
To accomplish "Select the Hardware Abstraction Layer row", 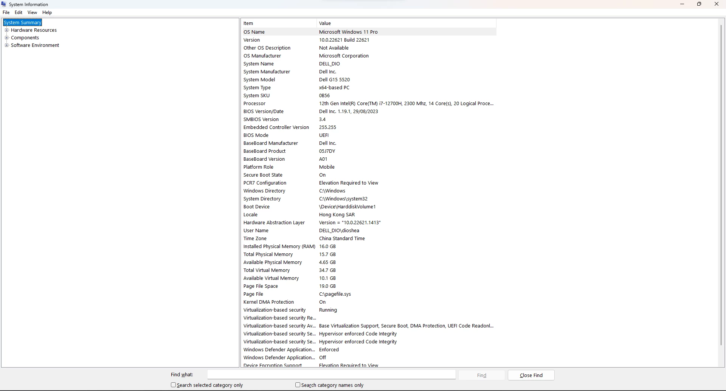I will click(369, 223).
